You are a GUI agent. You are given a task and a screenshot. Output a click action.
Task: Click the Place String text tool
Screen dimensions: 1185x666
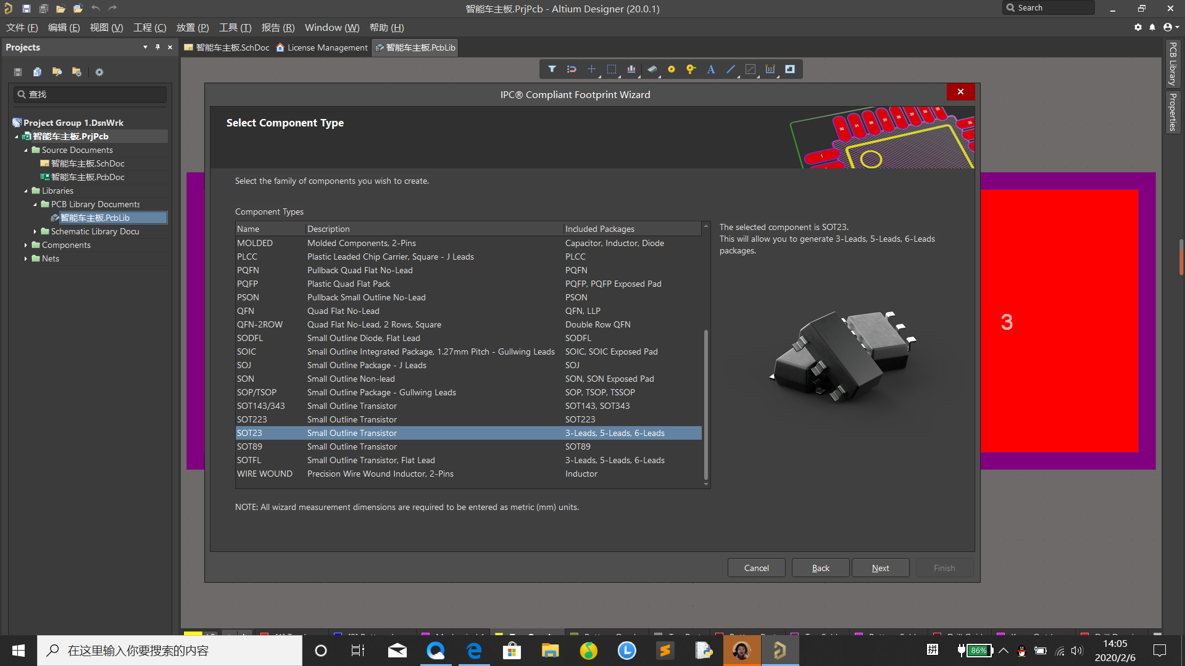[x=710, y=69]
